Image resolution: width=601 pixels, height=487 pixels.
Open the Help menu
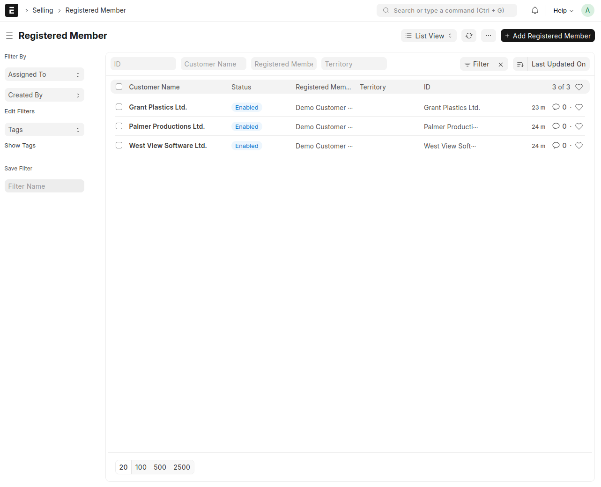pyautogui.click(x=562, y=10)
